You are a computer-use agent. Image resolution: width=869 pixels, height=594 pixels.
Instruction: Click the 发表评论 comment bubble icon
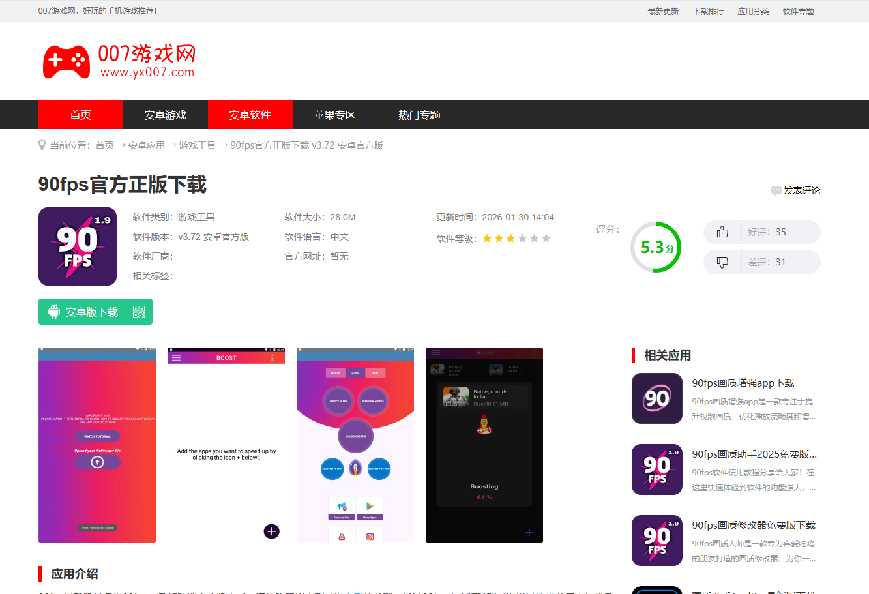click(x=776, y=190)
